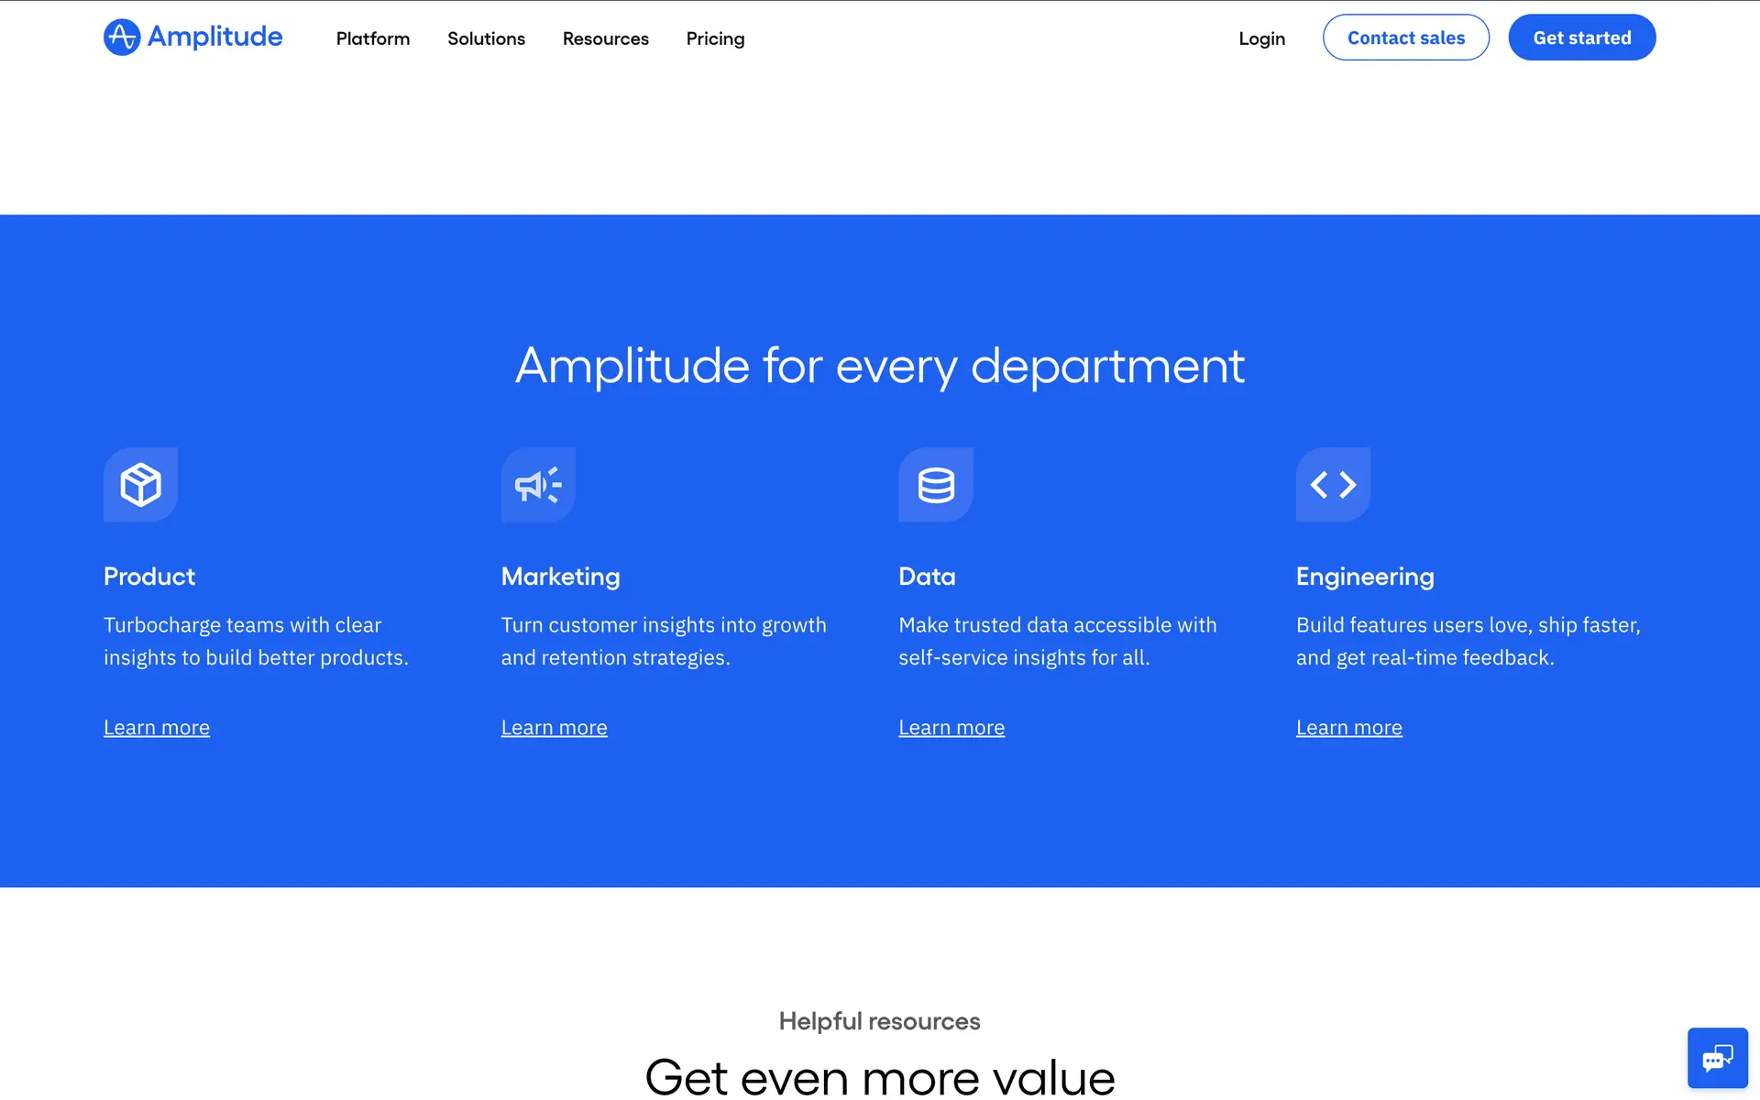Screen dimensions: 1760x1100
Task: Expand the Resources navigation menu
Action: [x=605, y=38]
